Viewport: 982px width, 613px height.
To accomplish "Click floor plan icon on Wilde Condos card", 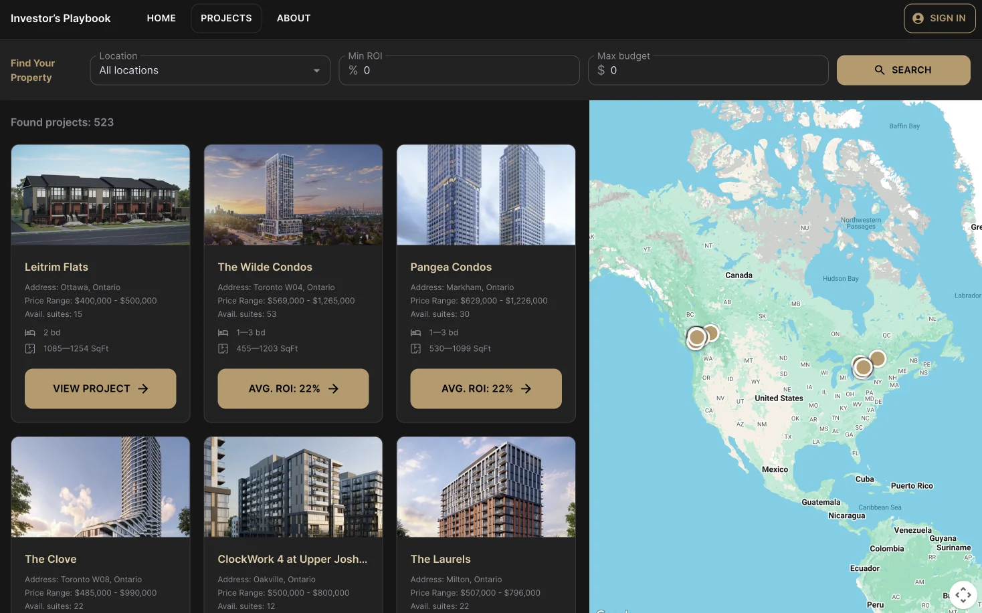I will click(x=223, y=348).
